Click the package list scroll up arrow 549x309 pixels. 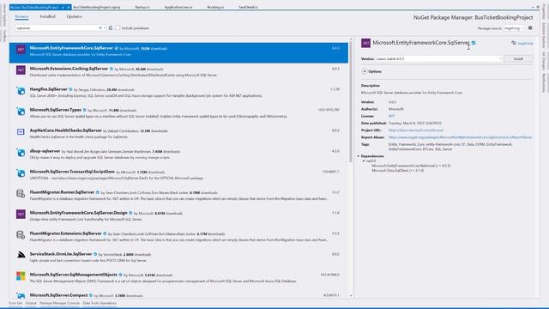click(351, 39)
